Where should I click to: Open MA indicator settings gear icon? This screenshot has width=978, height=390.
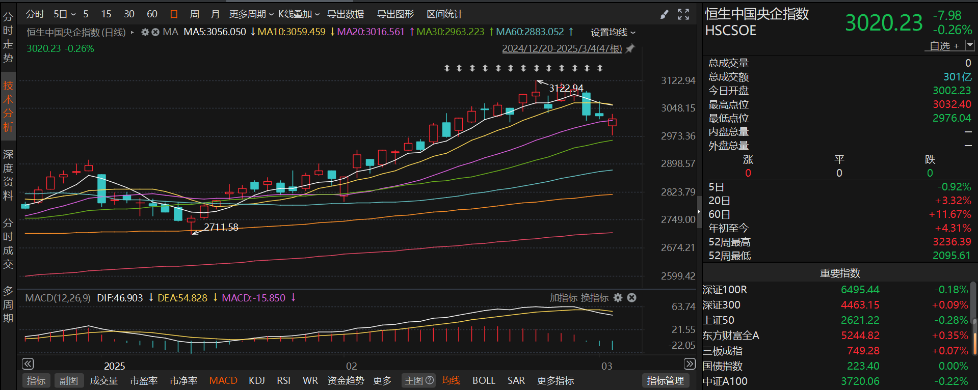tap(145, 32)
